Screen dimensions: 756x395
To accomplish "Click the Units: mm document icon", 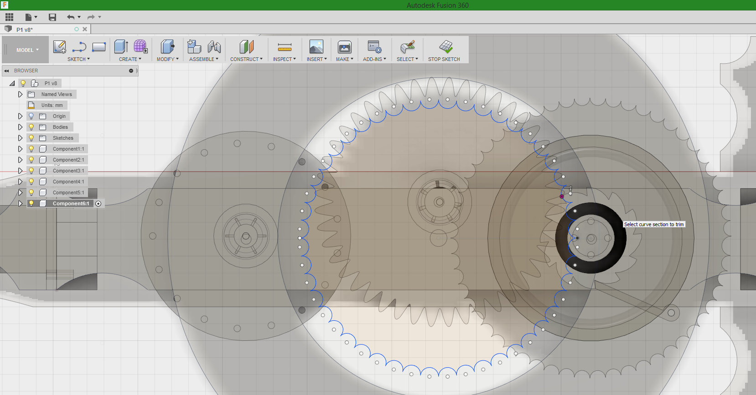I will (31, 105).
